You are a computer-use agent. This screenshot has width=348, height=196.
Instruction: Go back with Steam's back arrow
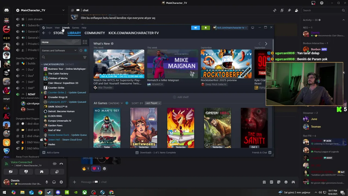(43, 33)
